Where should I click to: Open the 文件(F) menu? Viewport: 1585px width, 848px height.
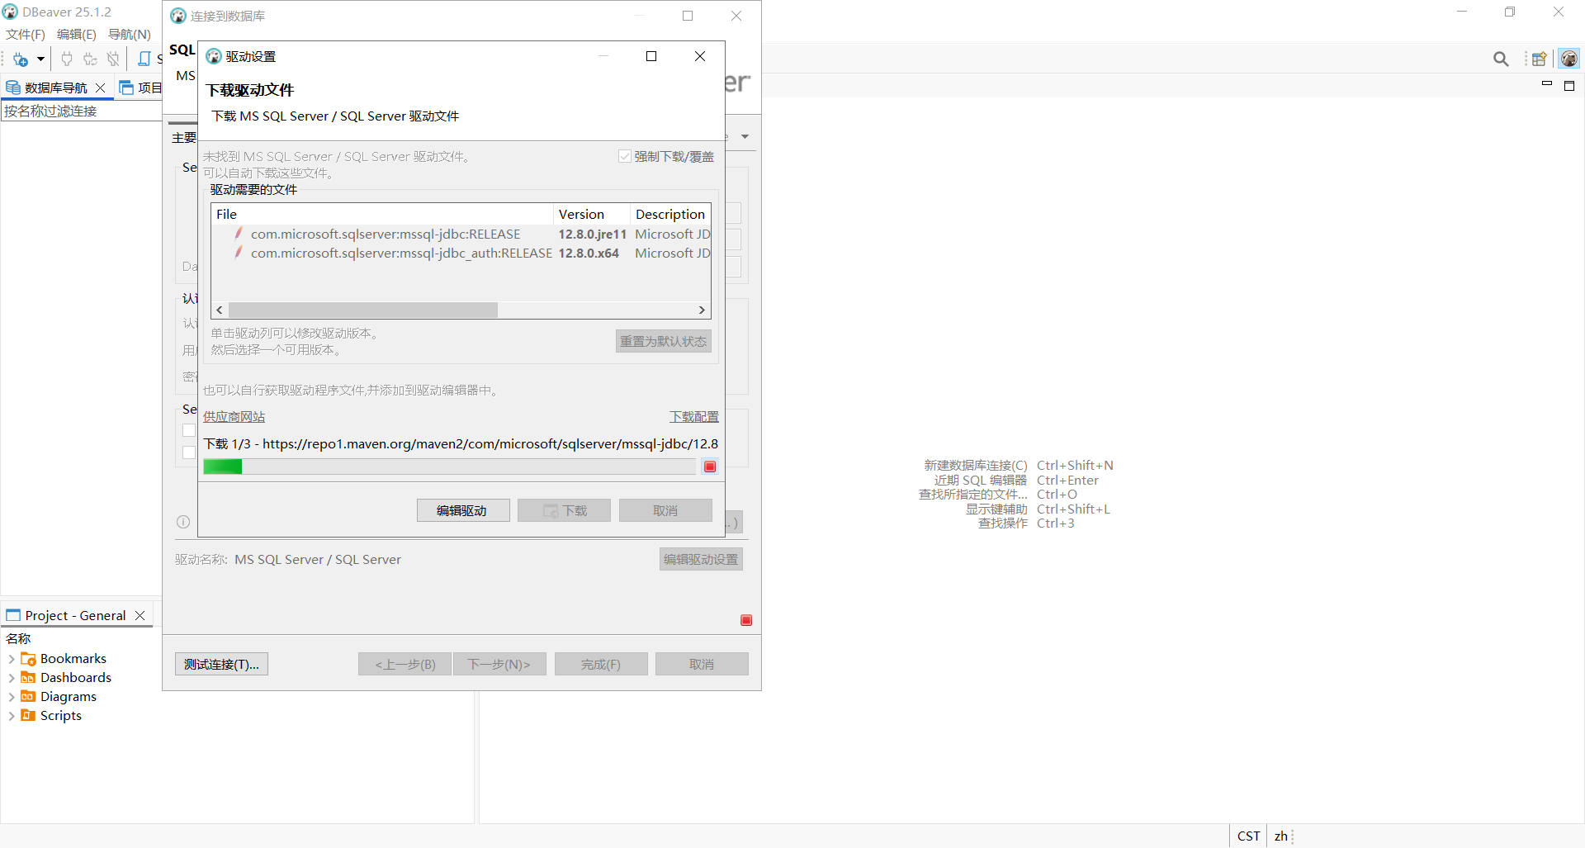tap(26, 35)
